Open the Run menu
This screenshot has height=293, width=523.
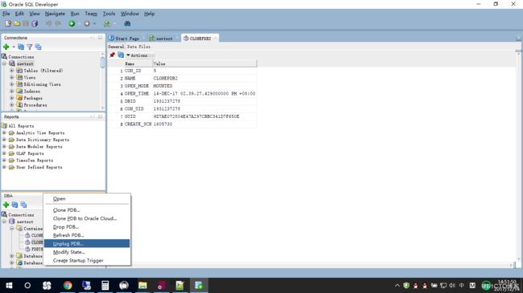coord(75,14)
